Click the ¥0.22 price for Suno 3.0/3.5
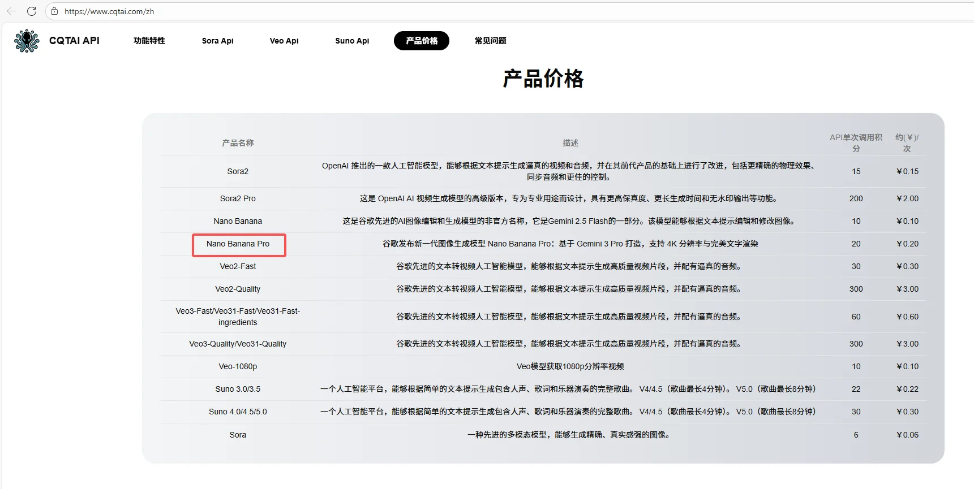 [908, 389]
